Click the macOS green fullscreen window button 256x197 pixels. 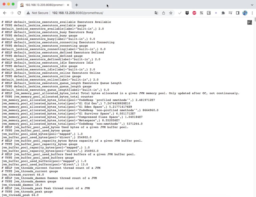click(x=13, y=4)
